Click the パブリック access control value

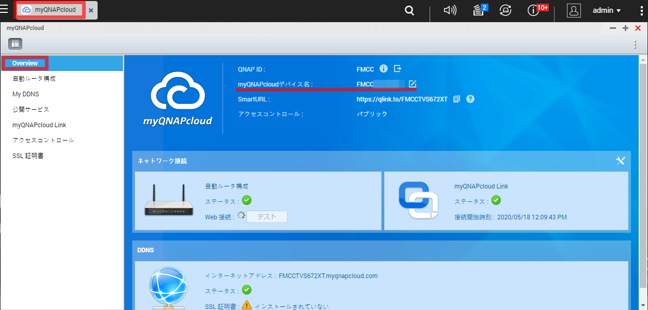pyautogui.click(x=372, y=114)
